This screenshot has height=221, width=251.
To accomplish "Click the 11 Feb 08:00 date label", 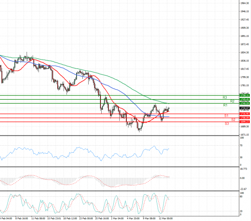I will click(x=38, y=218).
